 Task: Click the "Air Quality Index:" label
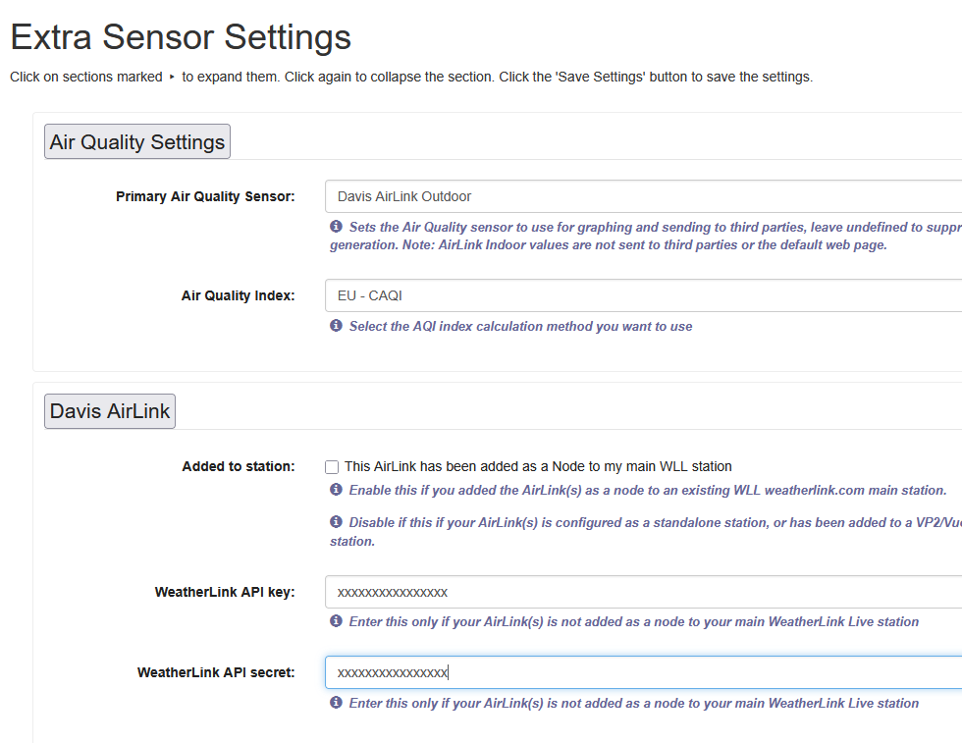238,295
